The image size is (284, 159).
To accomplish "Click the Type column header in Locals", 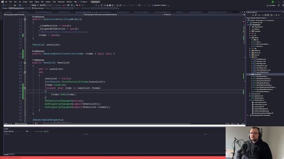I will (205, 134).
